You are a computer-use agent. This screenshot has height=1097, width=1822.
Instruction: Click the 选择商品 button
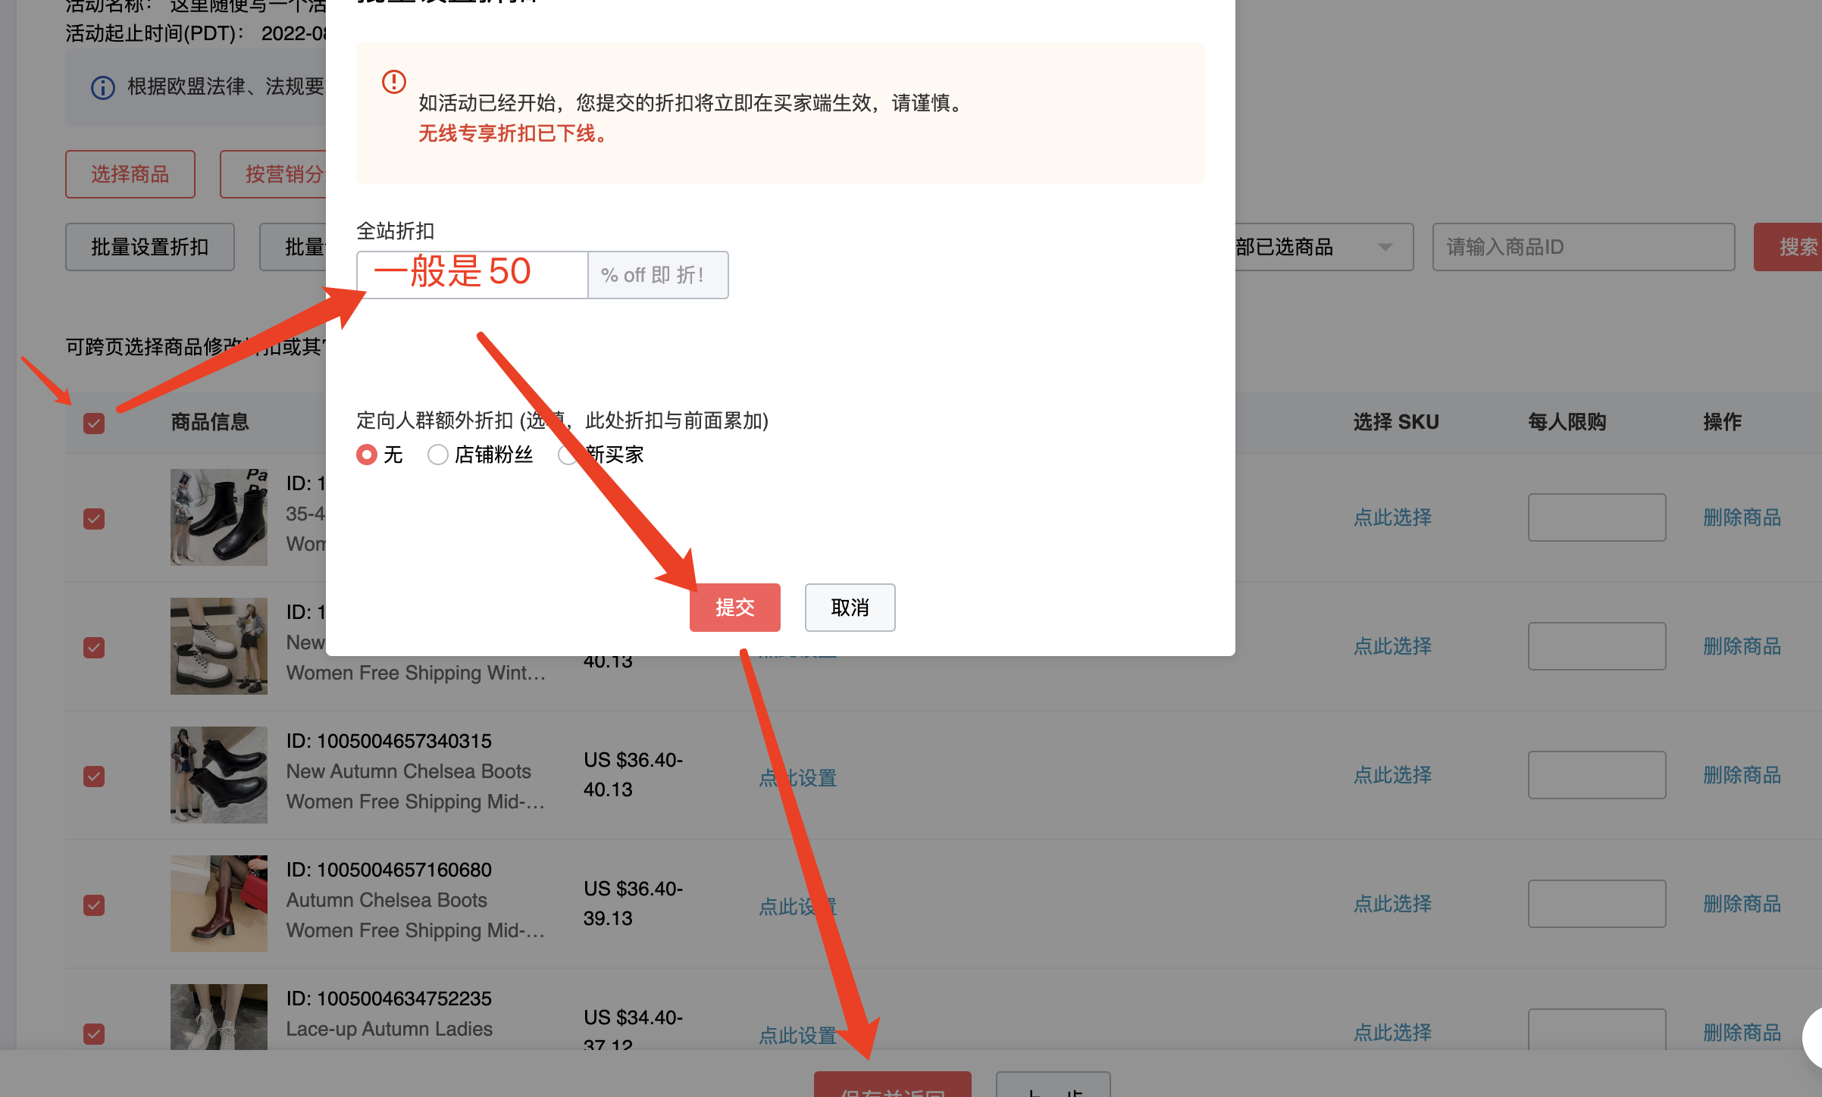(130, 173)
